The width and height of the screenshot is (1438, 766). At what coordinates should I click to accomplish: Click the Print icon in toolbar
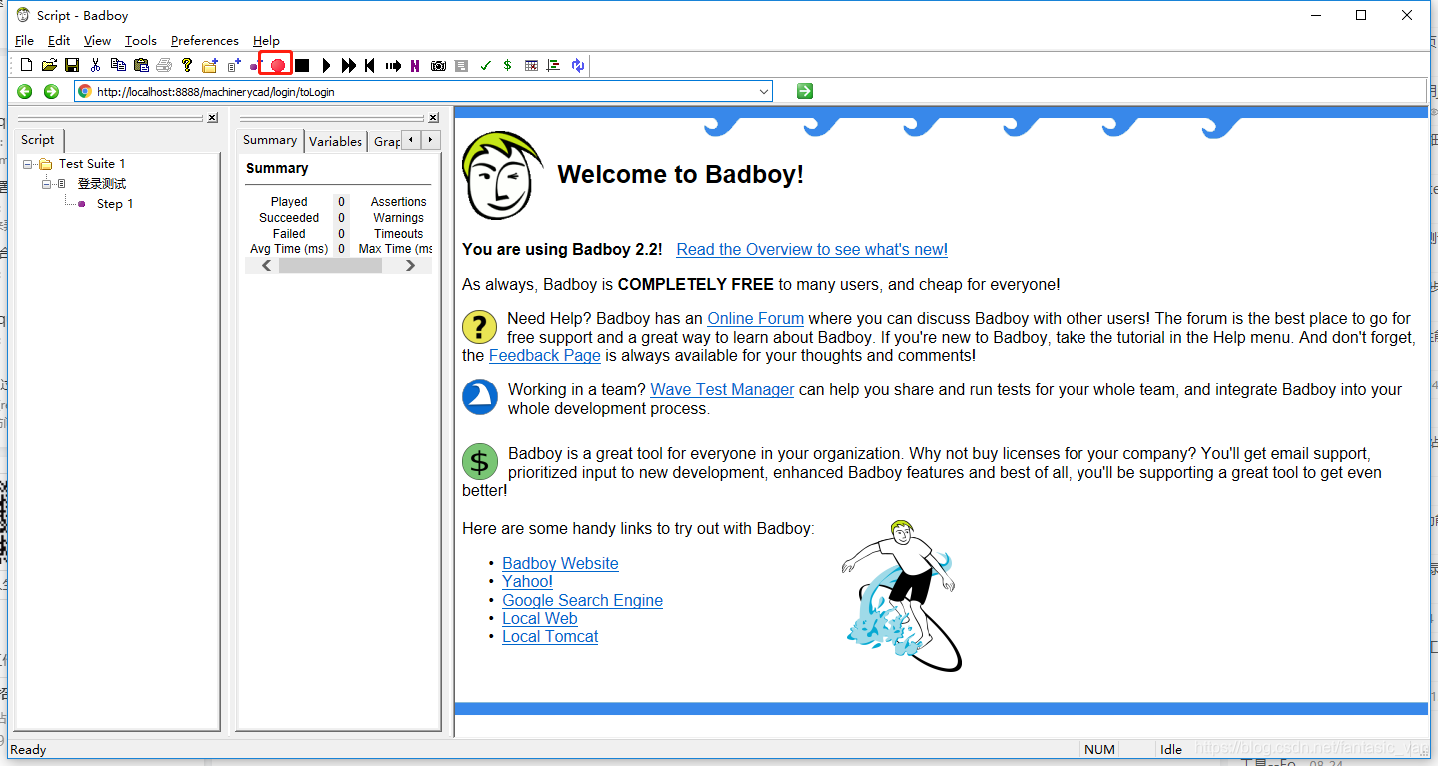(164, 65)
